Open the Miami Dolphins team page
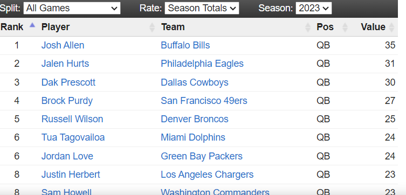This screenshot has height=195, width=406. (193, 137)
